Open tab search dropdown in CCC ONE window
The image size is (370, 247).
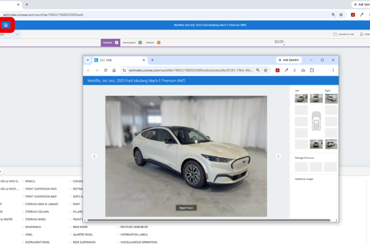[88, 60]
